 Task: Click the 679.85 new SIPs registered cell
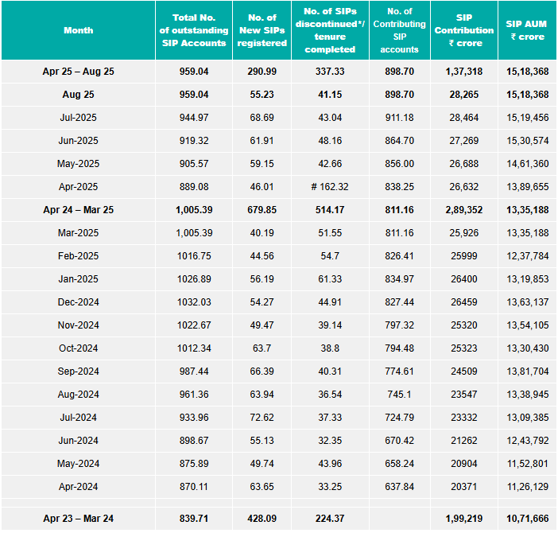coord(262,210)
